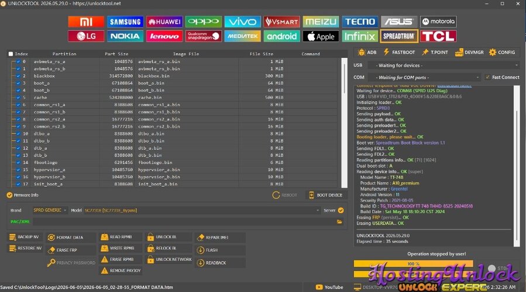
Task: Click the UNLOCK NETWORK button
Action: coord(170,259)
